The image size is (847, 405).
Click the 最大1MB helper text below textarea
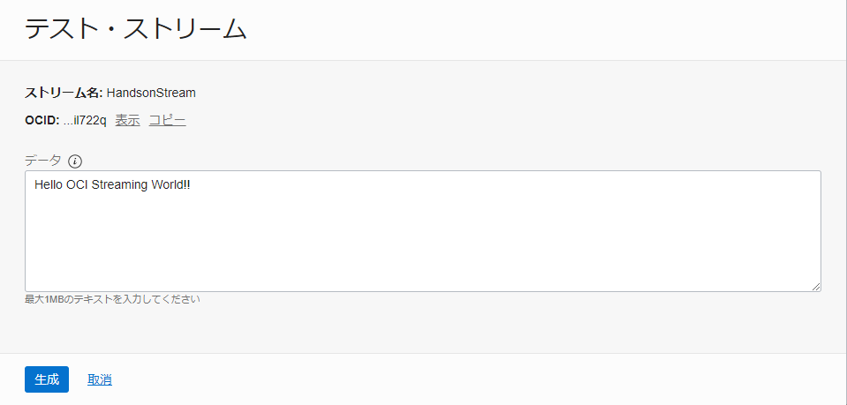coord(112,299)
